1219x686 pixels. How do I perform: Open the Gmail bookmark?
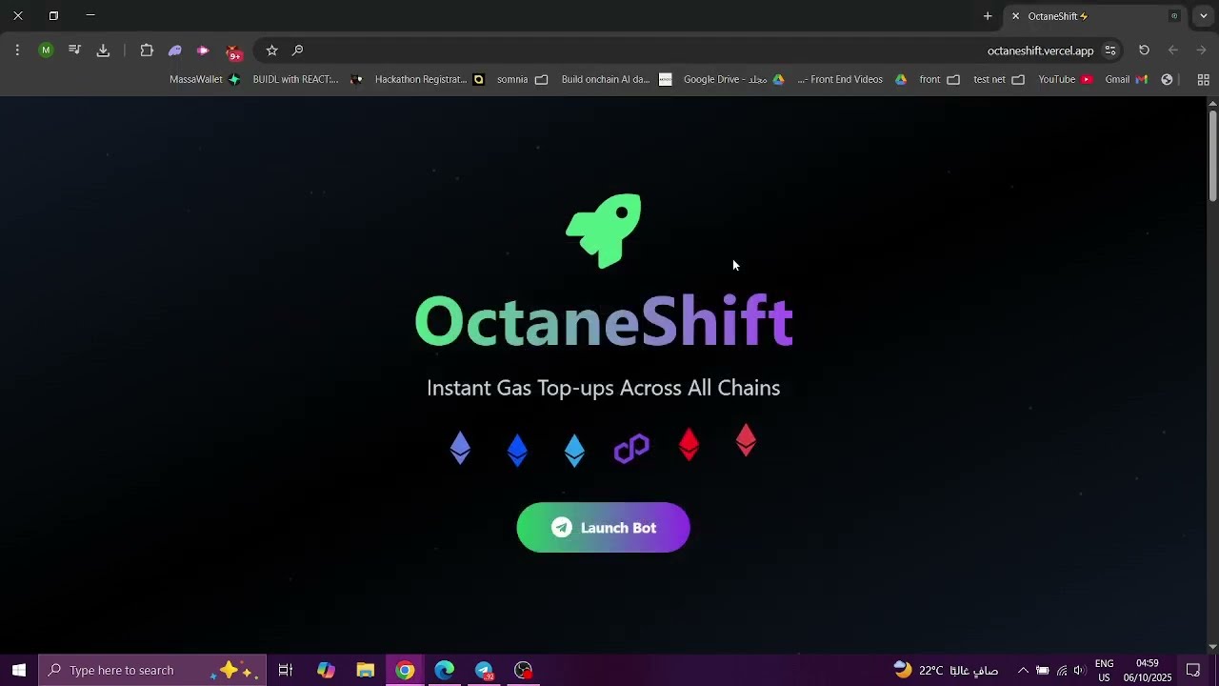1127,80
